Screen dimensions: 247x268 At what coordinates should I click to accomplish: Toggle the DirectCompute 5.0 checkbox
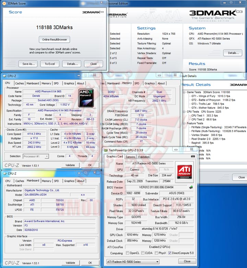169,253
